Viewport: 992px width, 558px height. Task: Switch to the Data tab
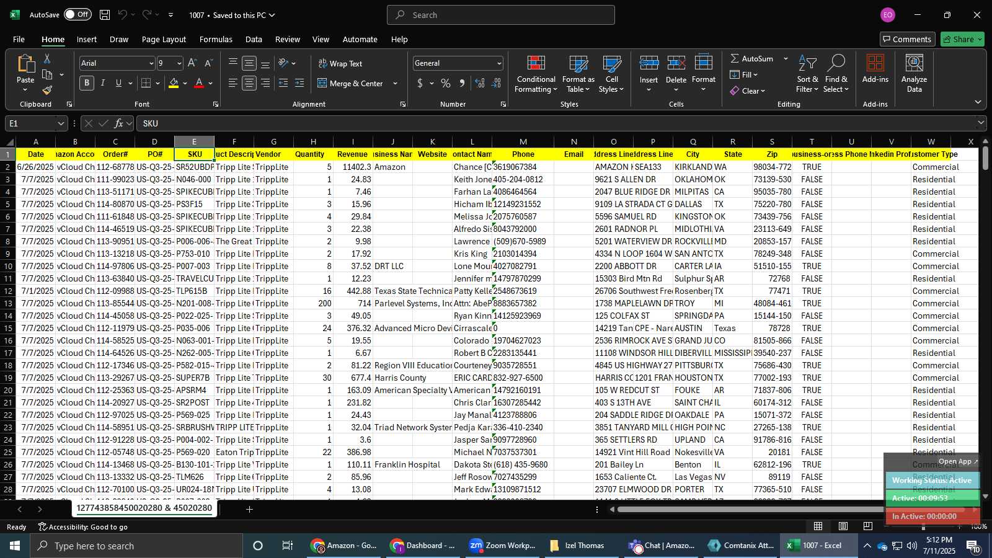point(254,39)
